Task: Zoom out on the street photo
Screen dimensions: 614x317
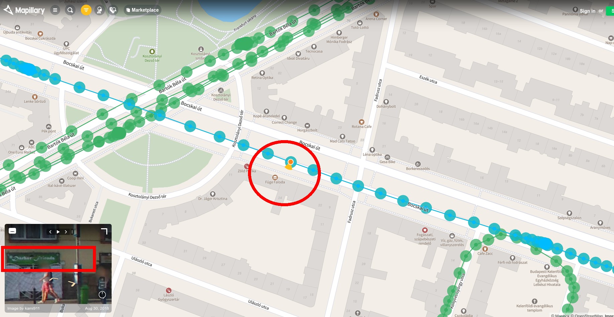Action: pyautogui.click(x=102, y=285)
